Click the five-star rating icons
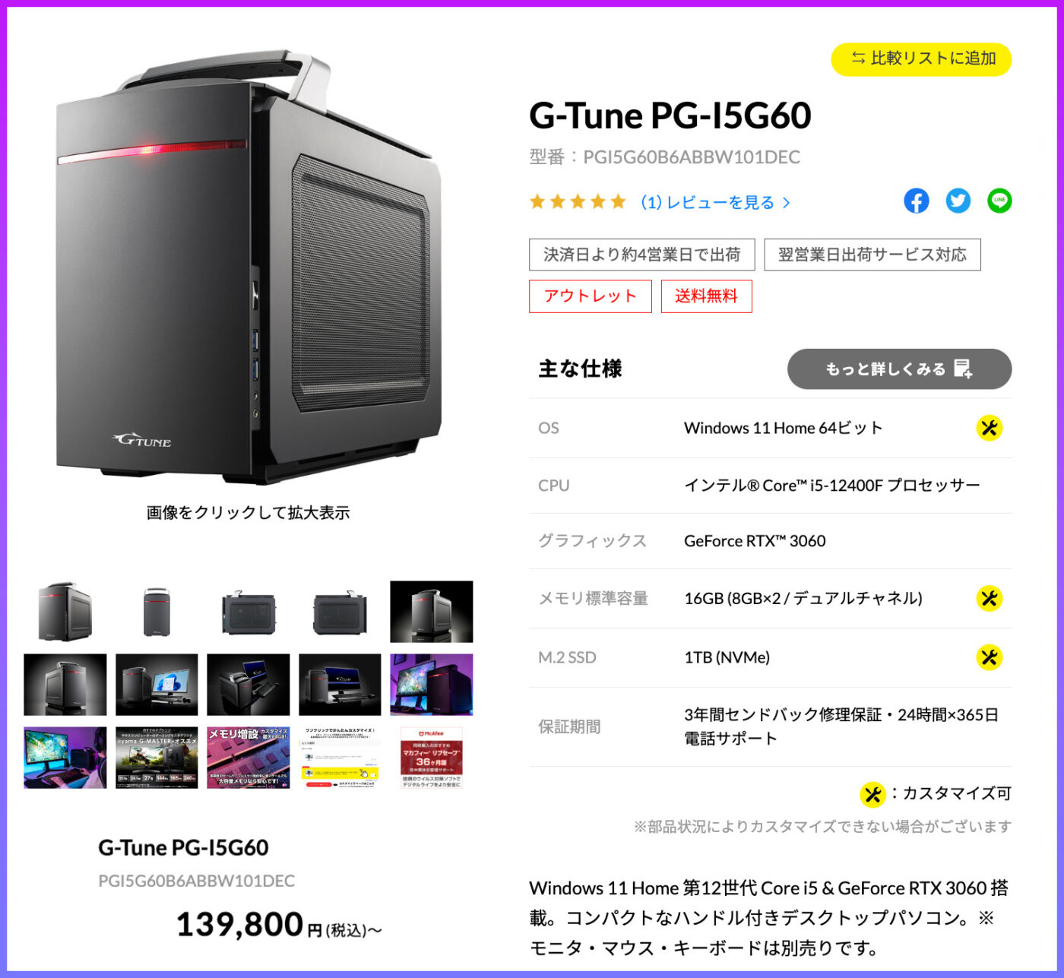Image resolution: width=1064 pixels, height=978 pixels. click(x=578, y=202)
